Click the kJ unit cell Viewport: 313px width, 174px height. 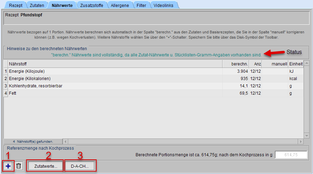pyautogui.click(x=296, y=71)
